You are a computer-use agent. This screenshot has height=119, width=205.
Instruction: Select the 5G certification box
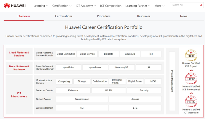82,108
